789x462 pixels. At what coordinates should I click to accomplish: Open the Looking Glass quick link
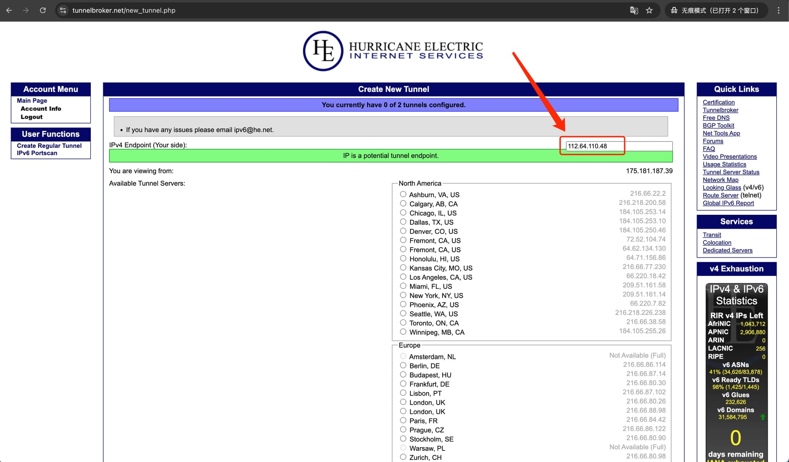[x=722, y=188]
